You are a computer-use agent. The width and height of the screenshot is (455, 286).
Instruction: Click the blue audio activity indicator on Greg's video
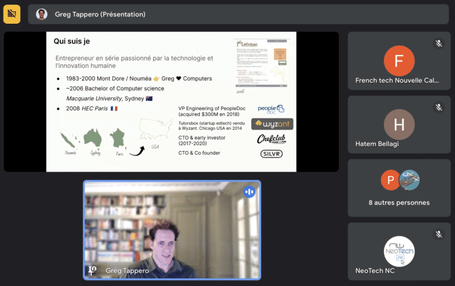[x=249, y=192]
